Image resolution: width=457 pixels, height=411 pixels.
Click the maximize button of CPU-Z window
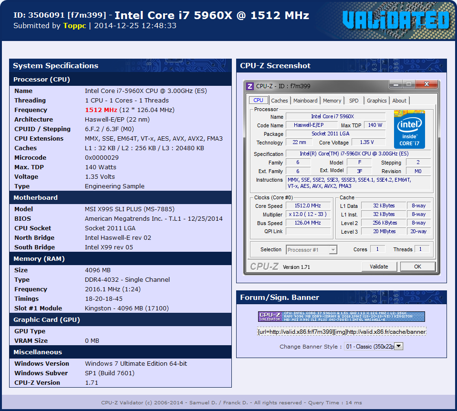(x=409, y=84)
